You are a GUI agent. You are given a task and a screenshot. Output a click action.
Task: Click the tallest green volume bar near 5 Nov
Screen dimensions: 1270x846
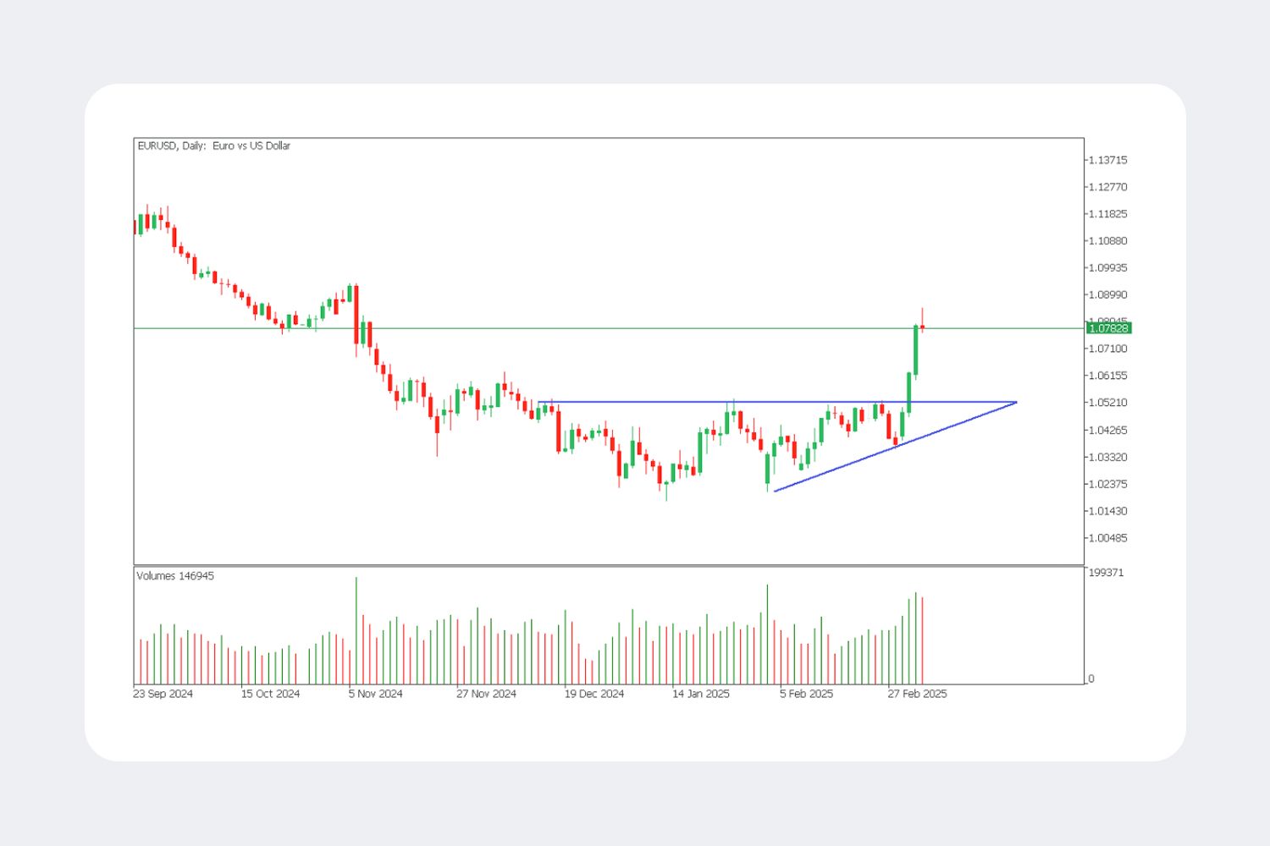(356, 630)
